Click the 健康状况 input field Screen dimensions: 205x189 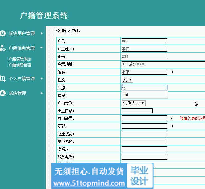tap(144, 134)
